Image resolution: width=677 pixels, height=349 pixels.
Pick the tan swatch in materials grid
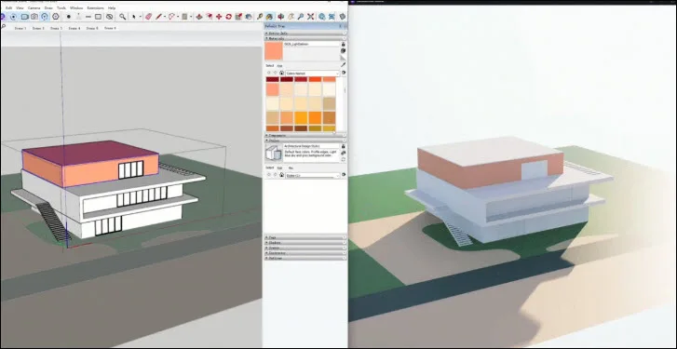click(x=329, y=103)
